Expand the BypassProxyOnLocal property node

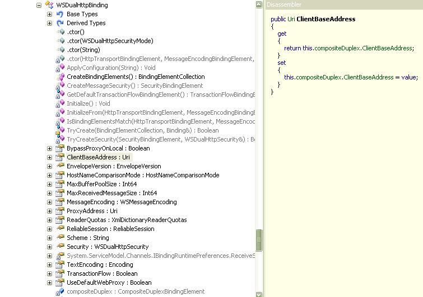click(49, 148)
